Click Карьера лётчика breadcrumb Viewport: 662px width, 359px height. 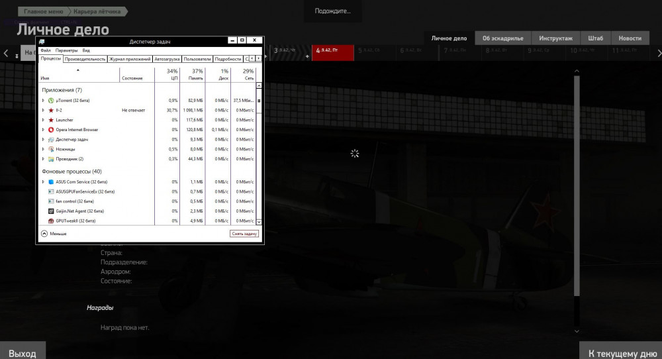97,11
